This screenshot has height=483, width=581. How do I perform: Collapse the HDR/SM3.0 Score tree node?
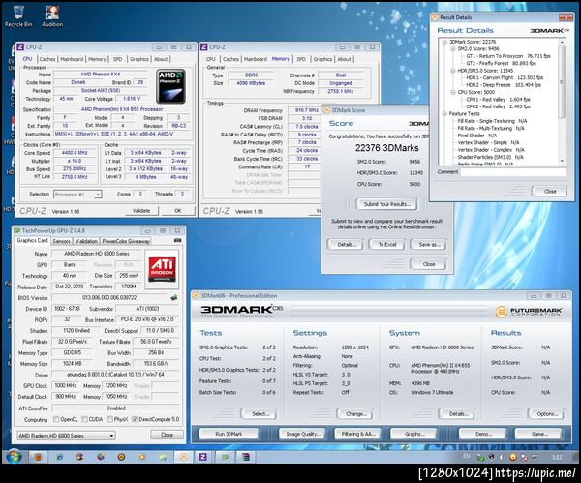point(453,71)
